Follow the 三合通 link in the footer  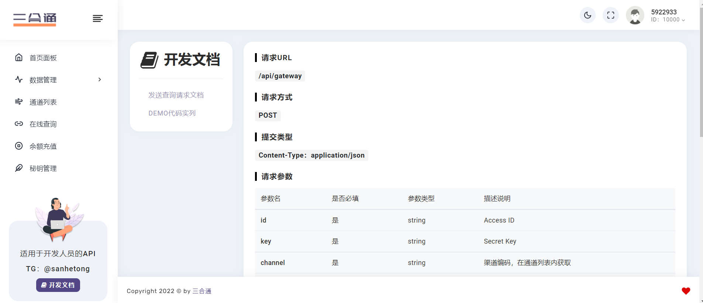pyautogui.click(x=202, y=291)
